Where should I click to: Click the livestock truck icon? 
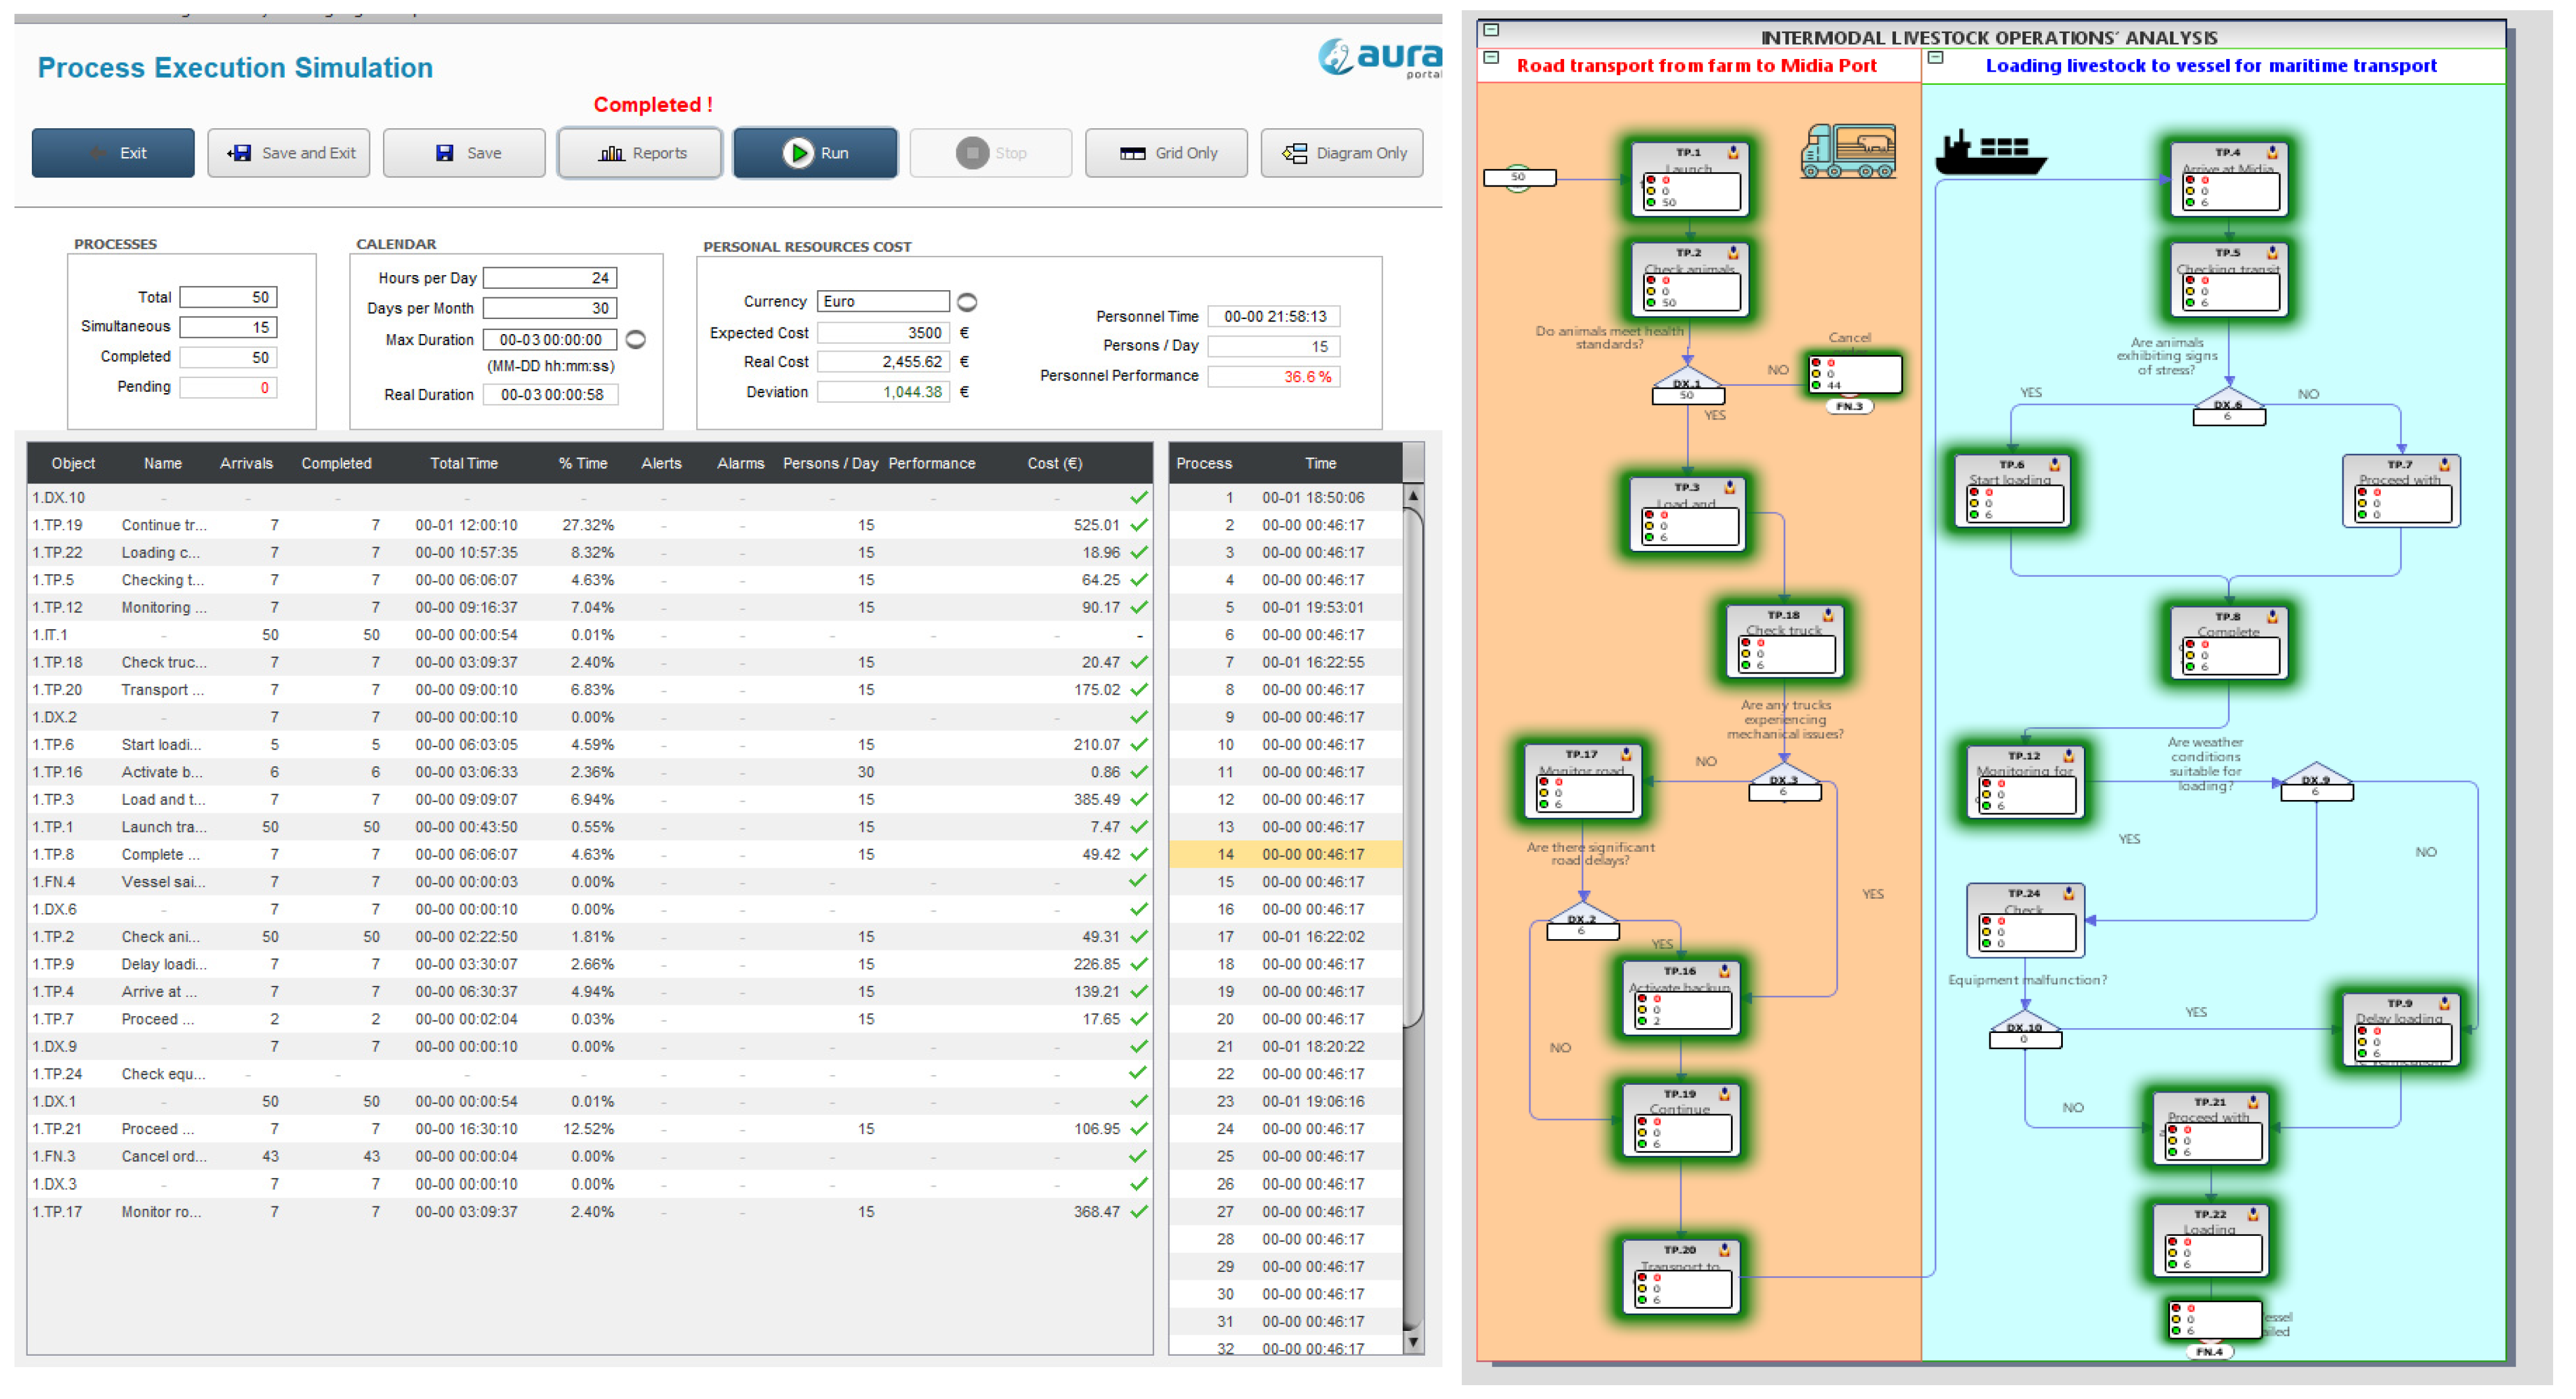coord(1848,152)
